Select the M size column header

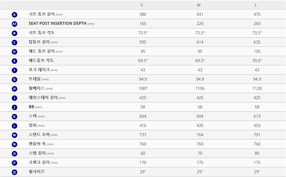199,5
